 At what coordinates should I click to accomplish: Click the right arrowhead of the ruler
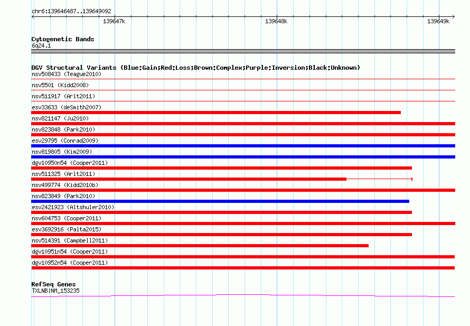click(x=454, y=17)
